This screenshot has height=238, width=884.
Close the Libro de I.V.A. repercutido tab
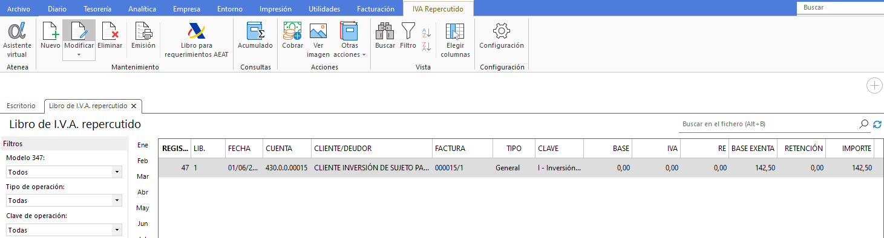[x=134, y=106]
